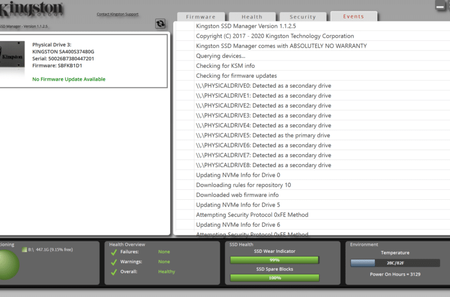The image size is (450, 297).
Task: Click the Temperature 28C/82F bar
Action: [x=395, y=263]
